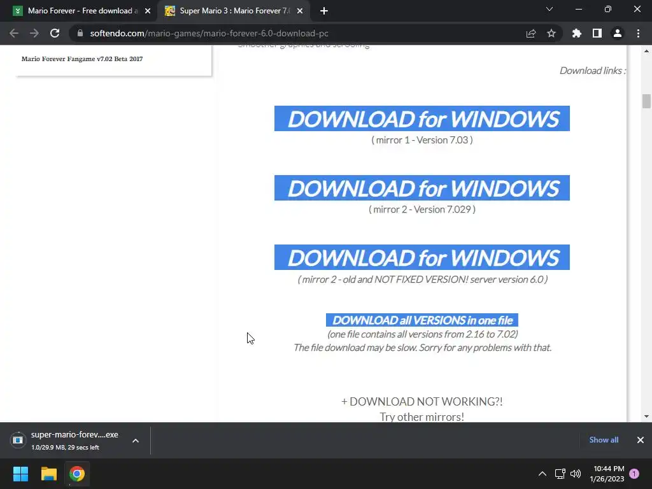Viewport: 652px width, 489px height.
Task: Click the forward navigation arrow
Action: [x=34, y=33]
